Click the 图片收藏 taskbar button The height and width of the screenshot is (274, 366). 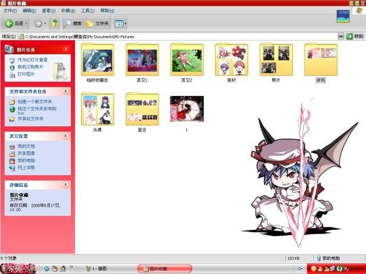165,269
